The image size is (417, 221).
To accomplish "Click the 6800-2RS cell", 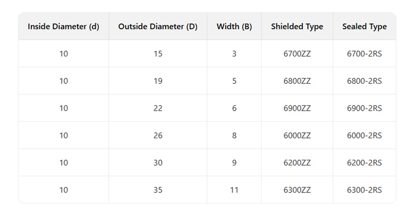I will point(364,81).
